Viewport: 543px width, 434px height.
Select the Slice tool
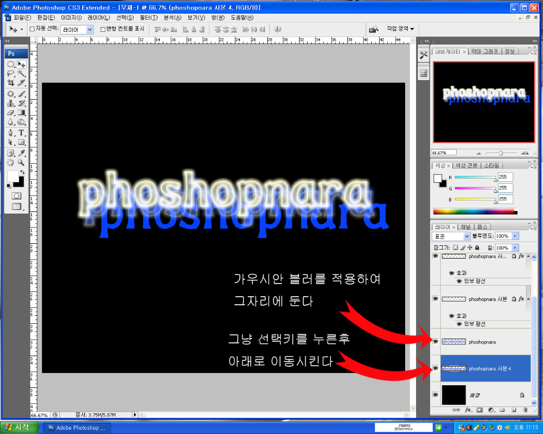(x=21, y=82)
